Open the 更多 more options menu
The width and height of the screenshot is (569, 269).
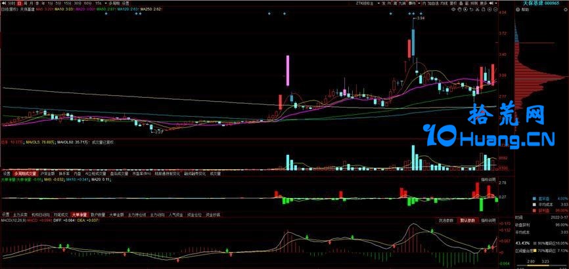click(484, 3)
